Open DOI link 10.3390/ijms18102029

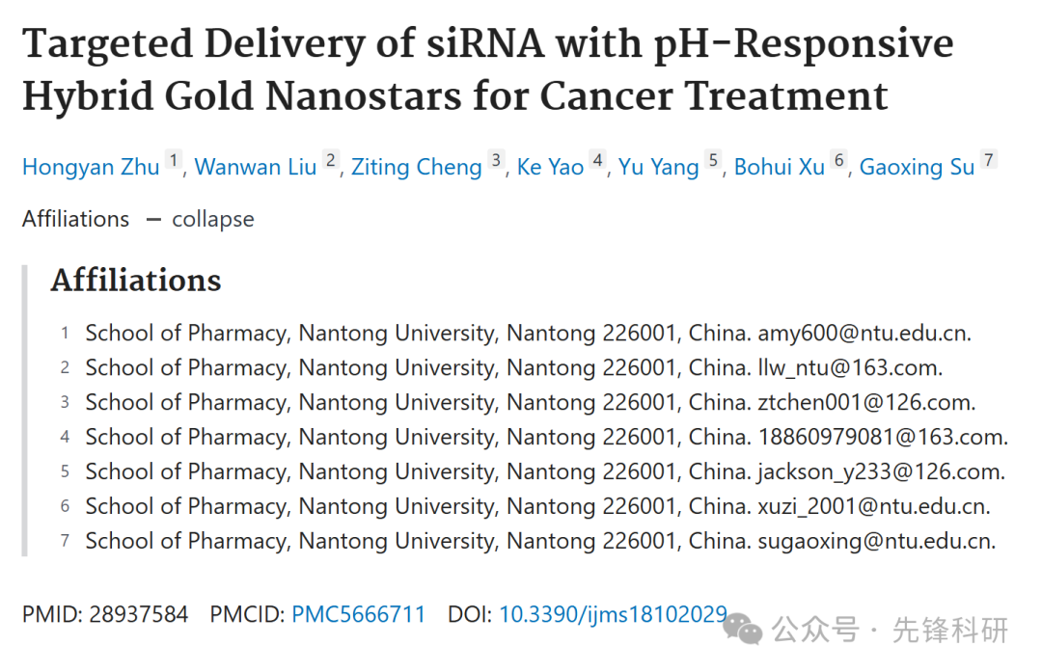click(x=613, y=614)
